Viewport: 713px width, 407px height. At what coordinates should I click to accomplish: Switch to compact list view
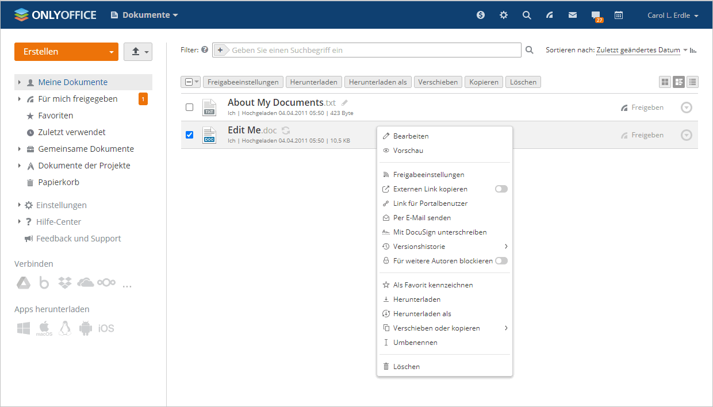[692, 82]
